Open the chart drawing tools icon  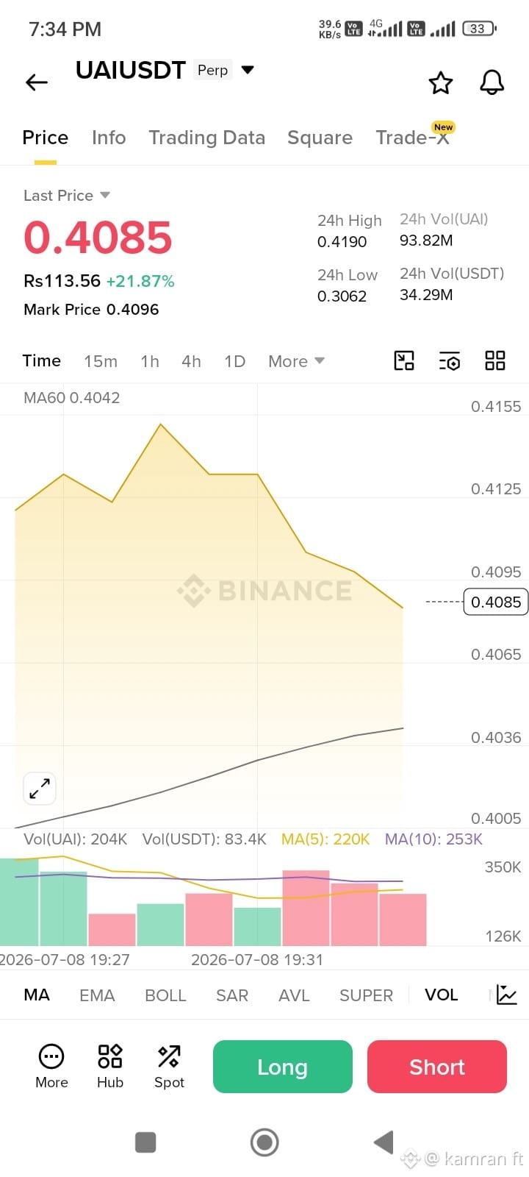(x=404, y=360)
